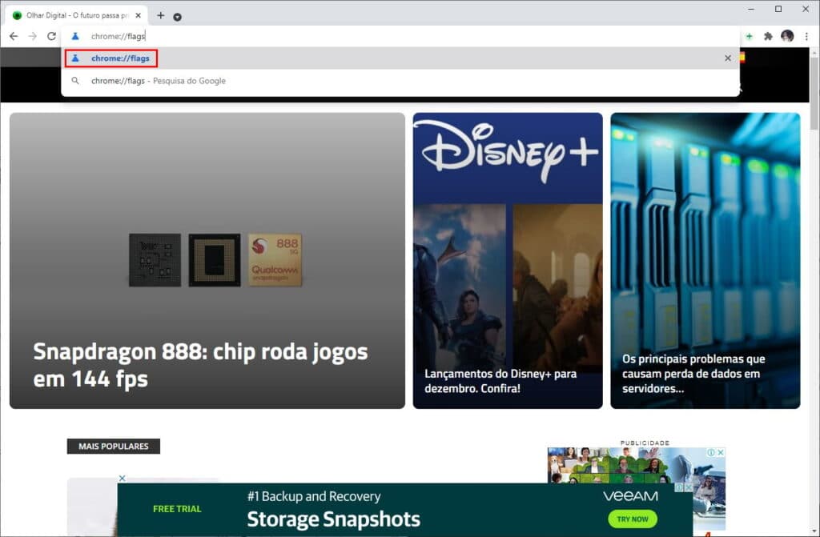Click the vertical scrollbar thumb
The width and height of the screenshot is (820, 537).
click(x=814, y=94)
